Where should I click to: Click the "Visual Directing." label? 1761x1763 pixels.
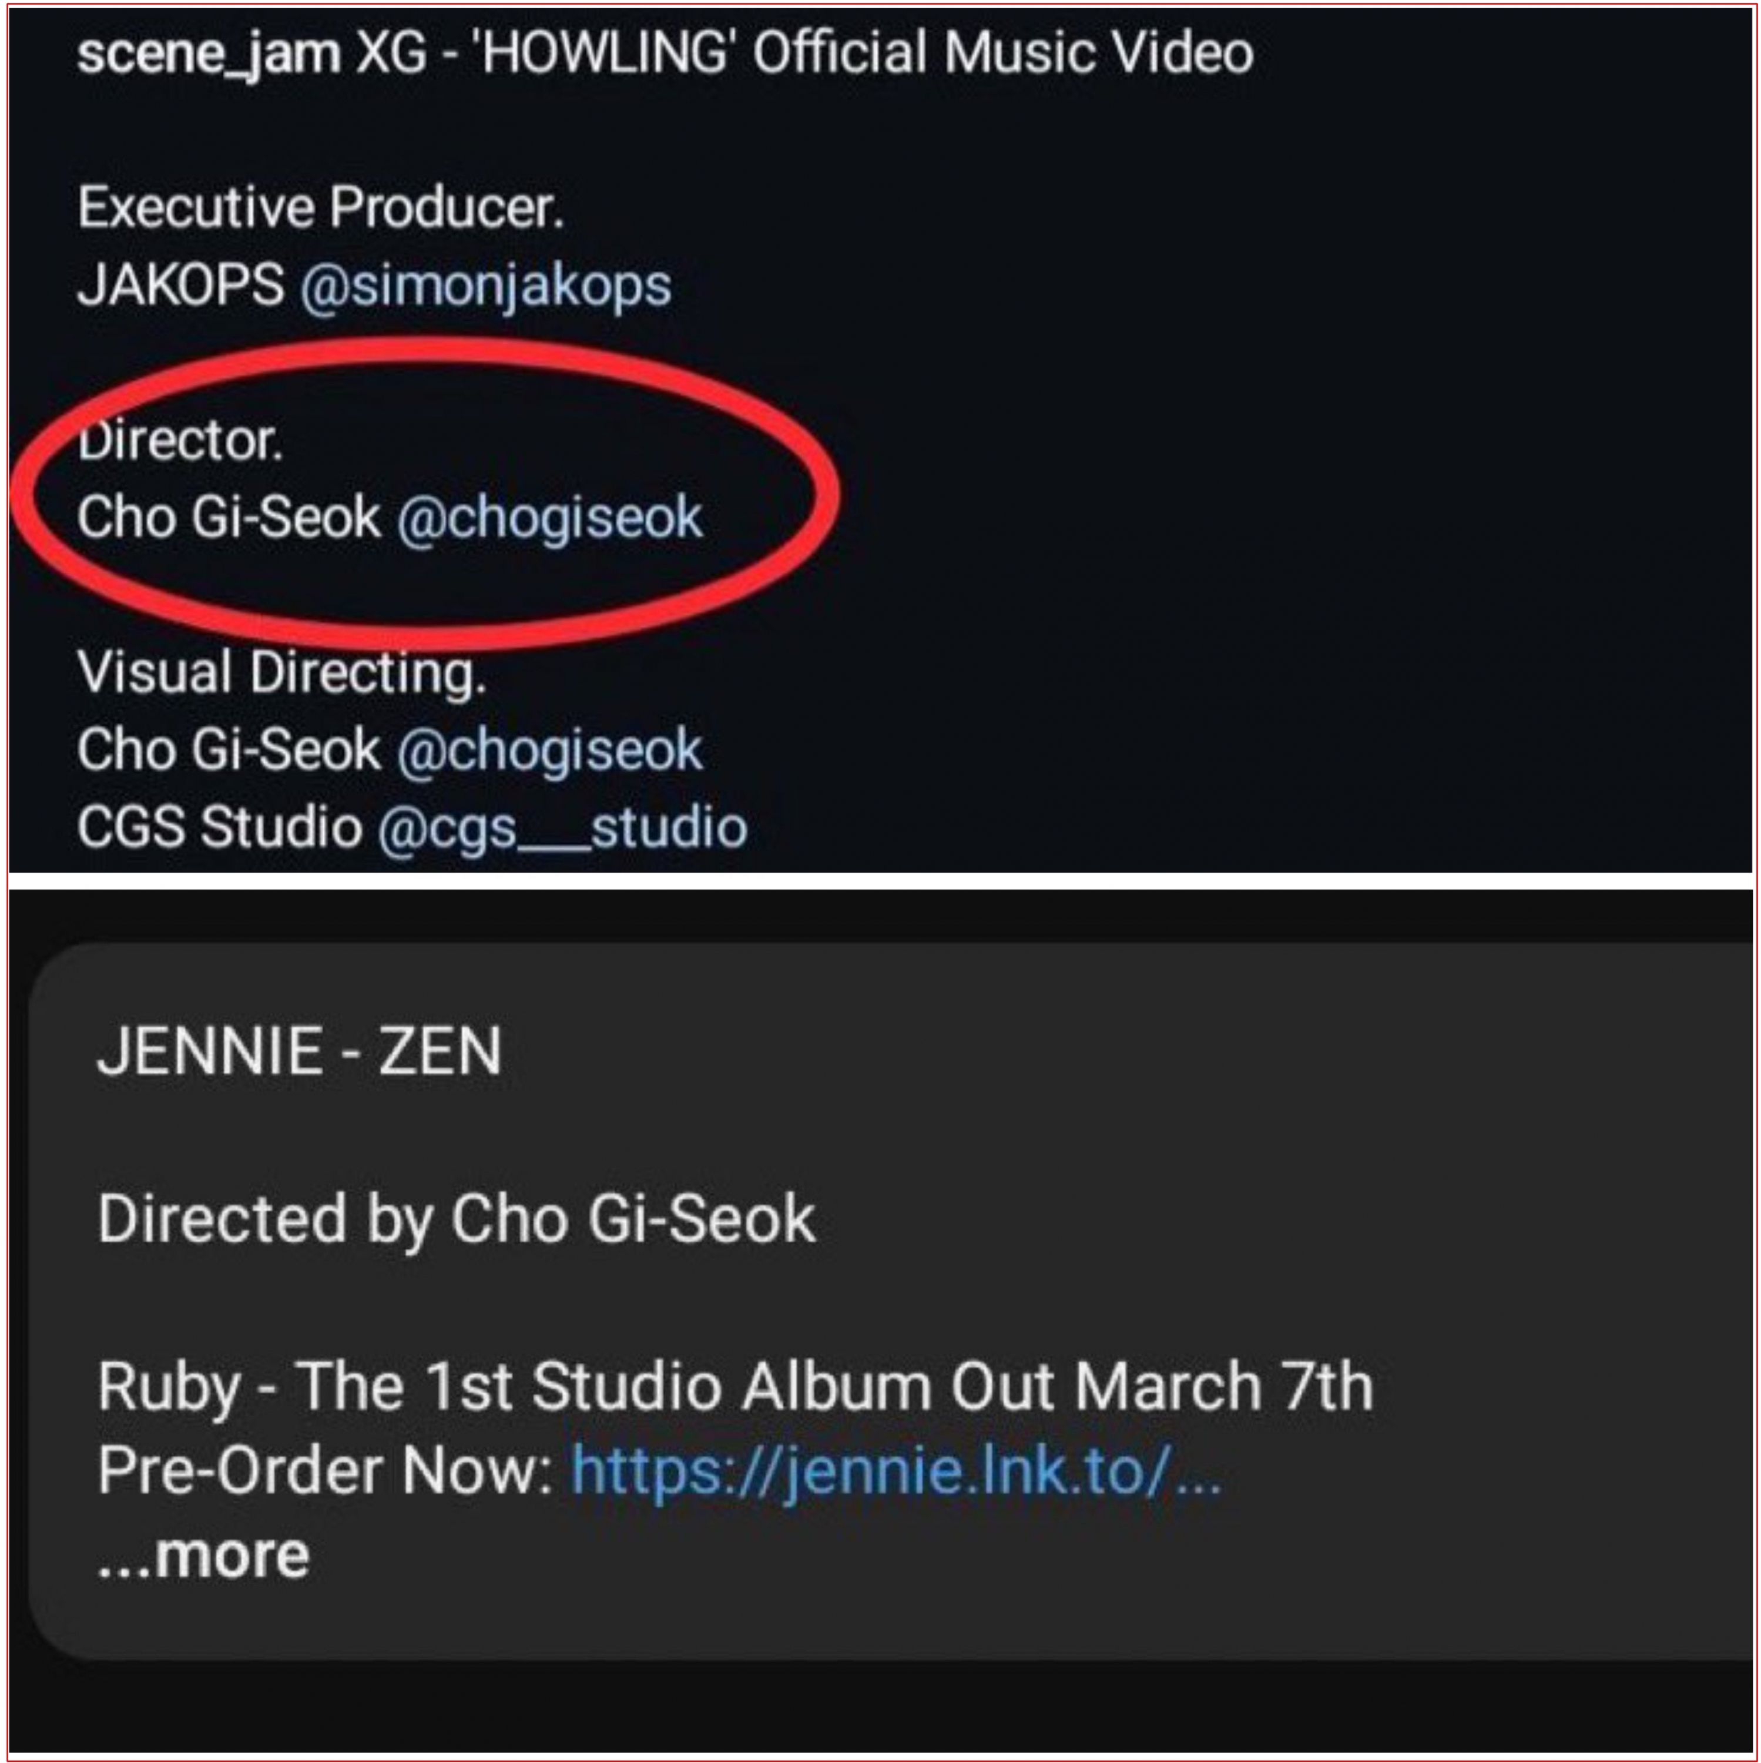pyautogui.click(x=282, y=675)
